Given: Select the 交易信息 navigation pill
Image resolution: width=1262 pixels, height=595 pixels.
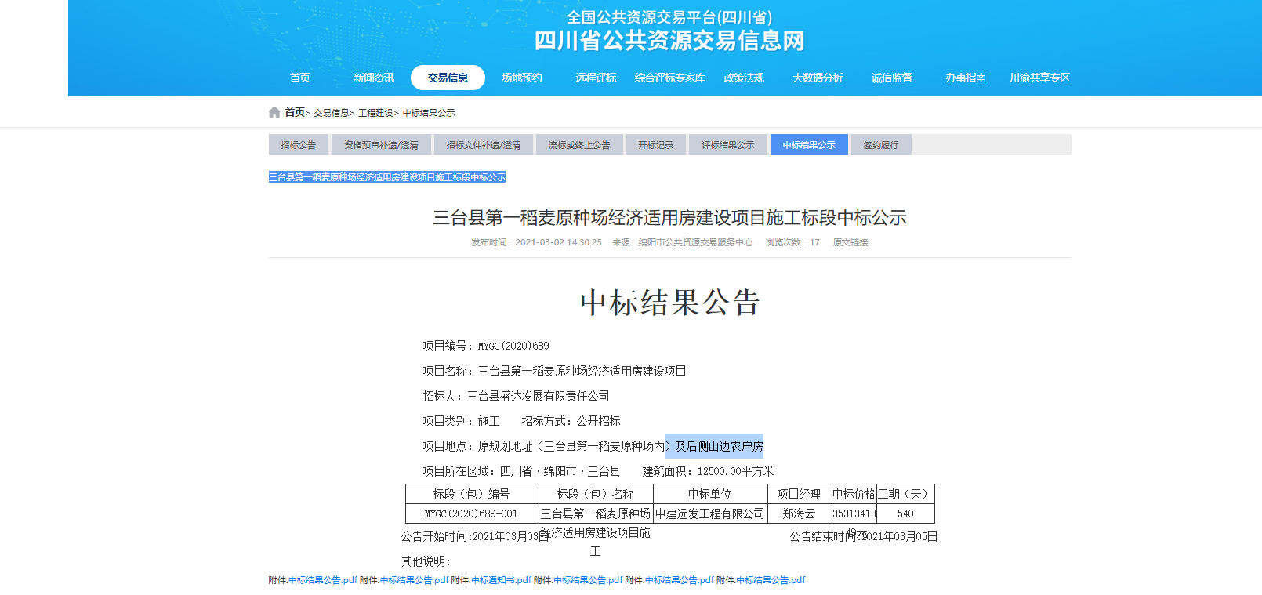Looking at the screenshot, I should pos(448,78).
